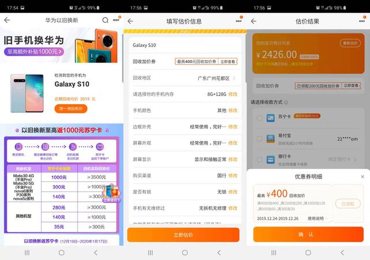Tap the recent apps button on the 填写估价信息 screen
370x260 pixels.
(x=150, y=252)
